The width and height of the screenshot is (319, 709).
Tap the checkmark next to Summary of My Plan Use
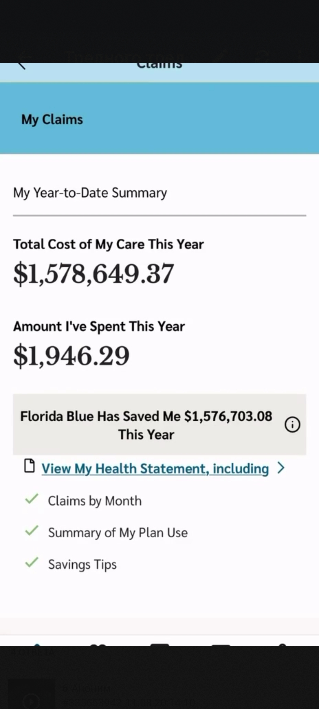32,531
